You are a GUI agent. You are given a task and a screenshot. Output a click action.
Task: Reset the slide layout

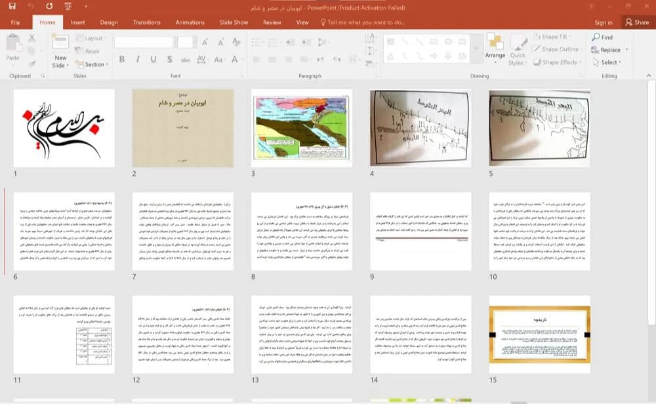(x=87, y=51)
